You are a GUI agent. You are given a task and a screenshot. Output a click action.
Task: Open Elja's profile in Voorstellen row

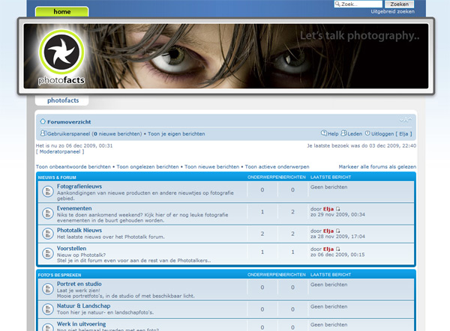click(x=328, y=249)
